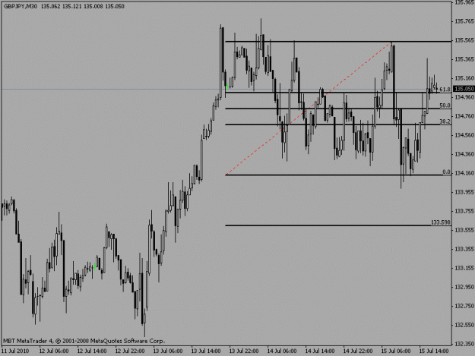Click the 135.565 price axis label
This screenshot has height=356, width=475.
tap(464, 40)
